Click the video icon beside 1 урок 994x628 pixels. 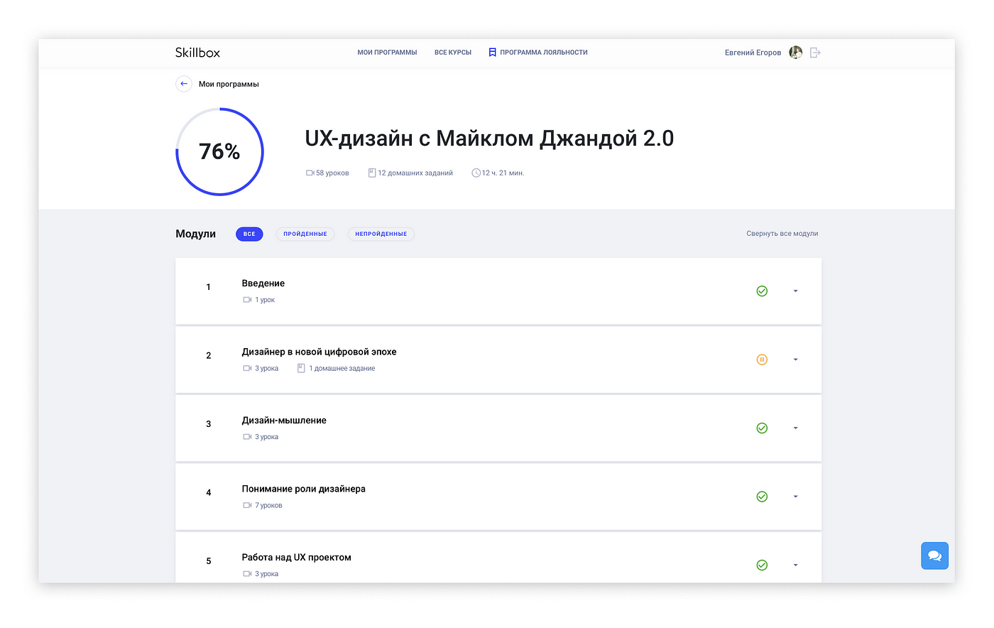tap(247, 300)
